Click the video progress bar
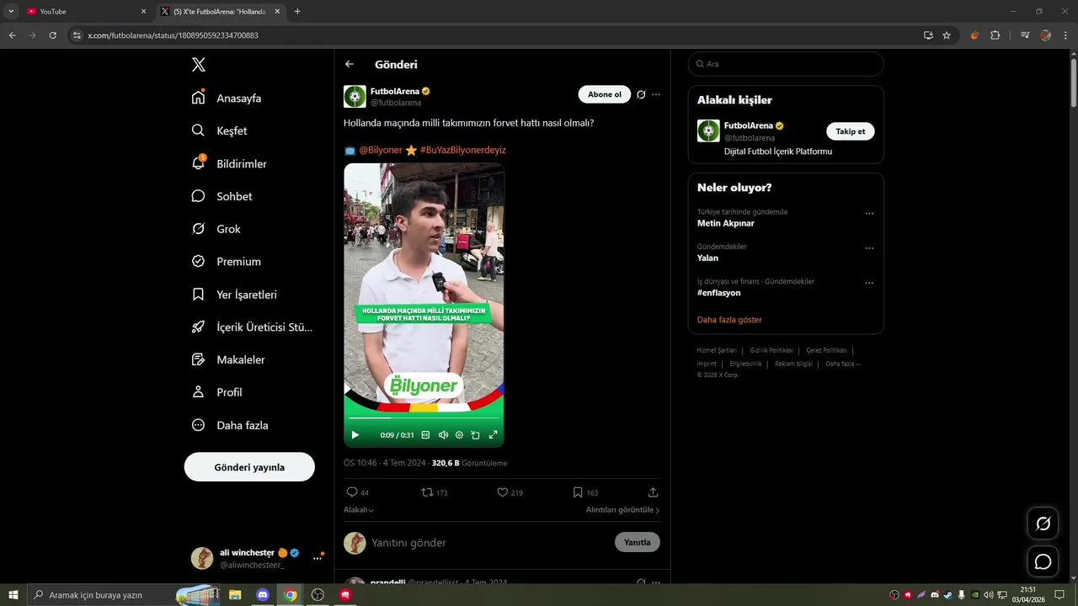 coord(424,418)
